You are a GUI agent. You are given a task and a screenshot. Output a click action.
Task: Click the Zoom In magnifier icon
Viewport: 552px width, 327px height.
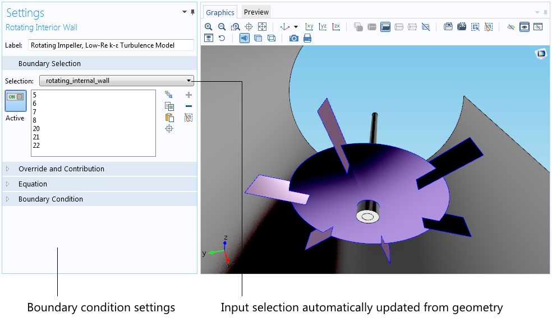tap(209, 27)
